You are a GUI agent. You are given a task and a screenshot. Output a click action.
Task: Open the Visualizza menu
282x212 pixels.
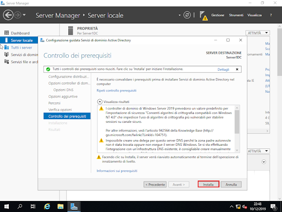click(255, 15)
